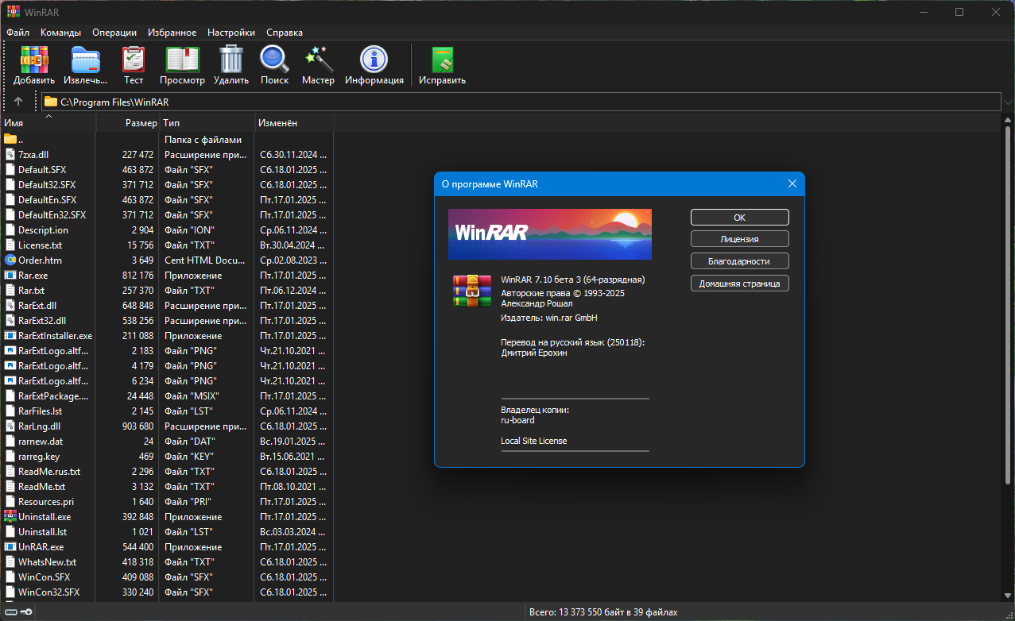The width and height of the screenshot is (1015, 621).
Task: Click the Извлечь (Extract) toolbar icon
Action: click(86, 60)
